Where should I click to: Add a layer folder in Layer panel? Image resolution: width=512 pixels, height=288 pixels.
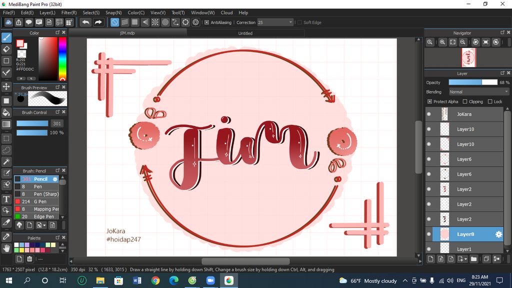[x=474, y=259]
